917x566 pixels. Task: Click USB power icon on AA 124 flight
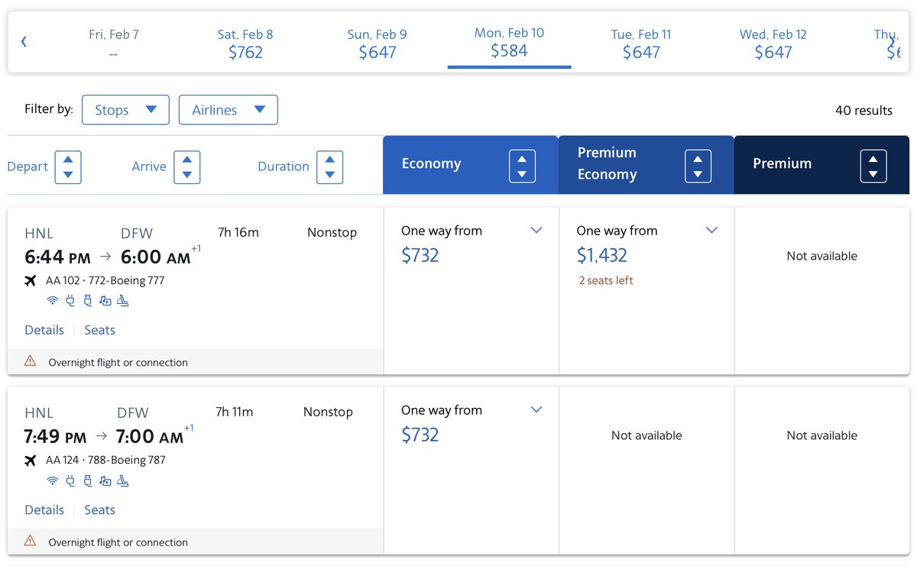click(88, 480)
